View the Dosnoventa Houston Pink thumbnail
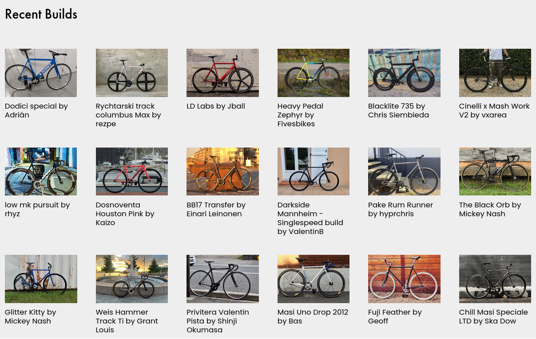536x339 pixels. click(x=132, y=171)
